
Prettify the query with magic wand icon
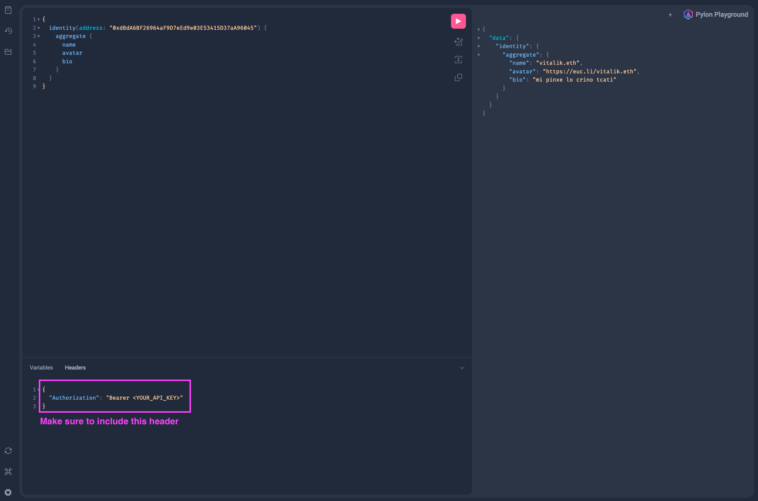tap(458, 42)
